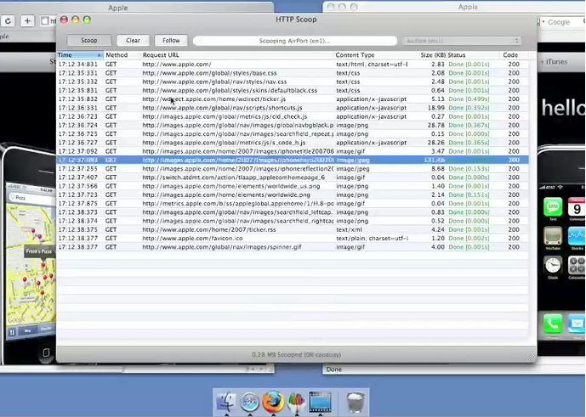Open the Trash in the Dock
This screenshot has width=586, height=417.
point(356,402)
